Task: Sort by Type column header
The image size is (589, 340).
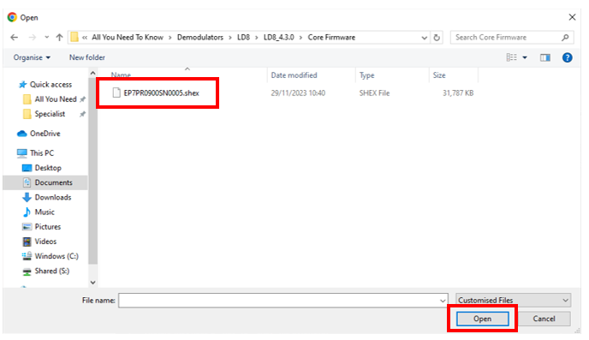Action: [x=366, y=75]
